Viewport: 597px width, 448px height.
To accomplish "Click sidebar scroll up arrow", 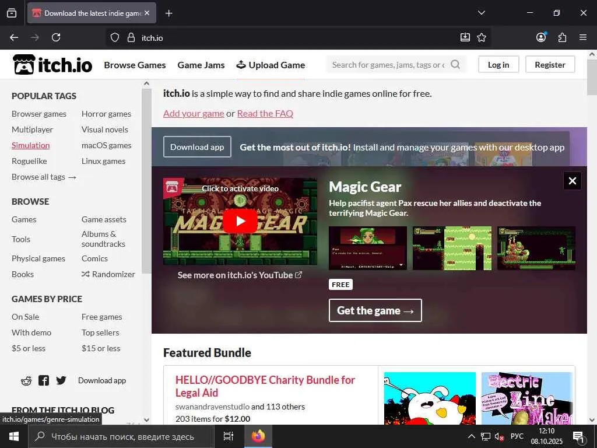I will click(146, 83).
